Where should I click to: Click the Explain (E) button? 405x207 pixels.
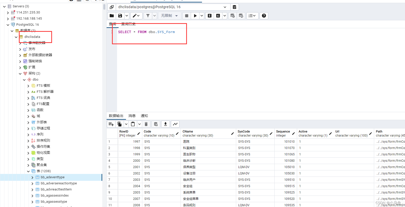coord(210,16)
